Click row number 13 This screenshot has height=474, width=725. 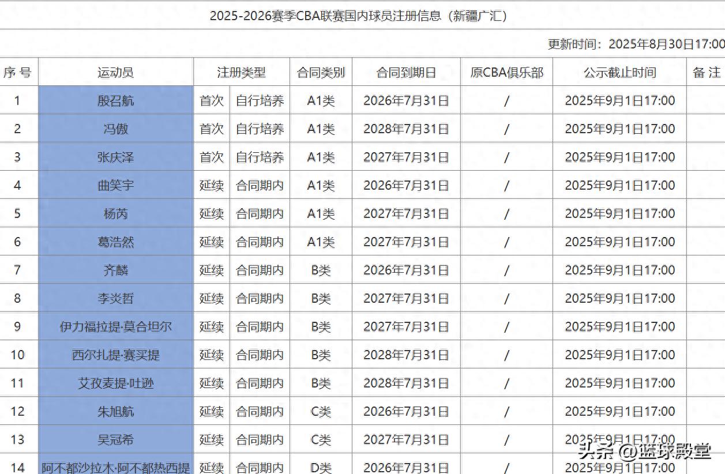pos(17,440)
